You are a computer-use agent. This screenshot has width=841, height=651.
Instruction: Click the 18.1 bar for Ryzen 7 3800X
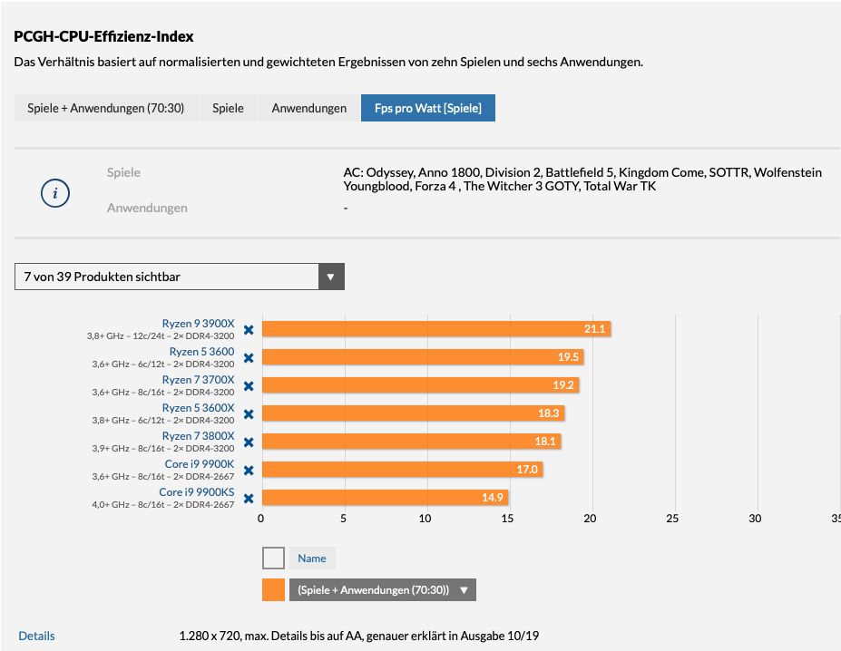(x=411, y=442)
